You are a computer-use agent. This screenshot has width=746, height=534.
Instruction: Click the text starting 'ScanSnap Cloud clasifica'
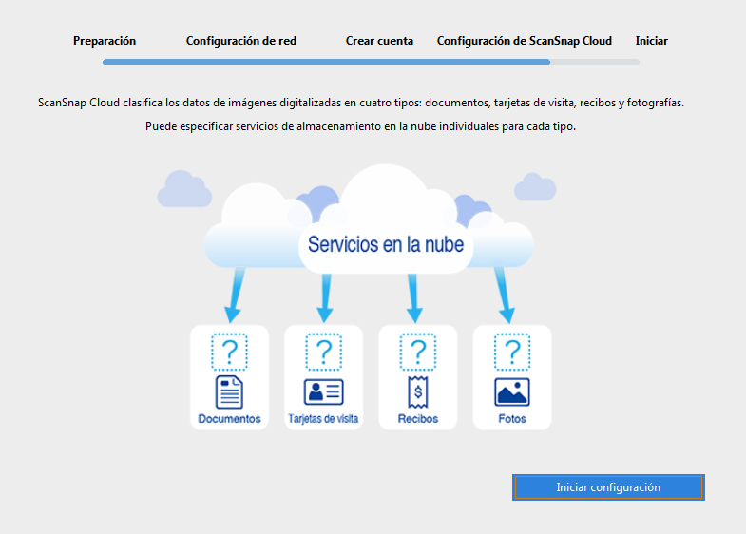pos(361,103)
